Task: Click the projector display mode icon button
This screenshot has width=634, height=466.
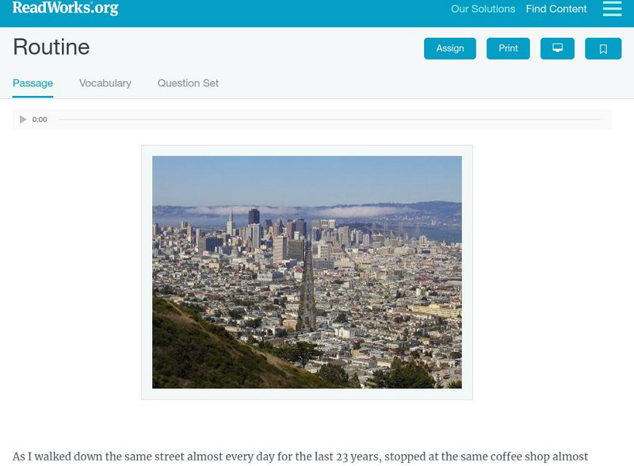Action: point(557,48)
